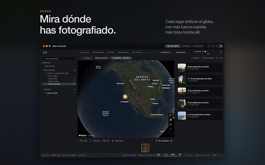Switch to compare split view icon
Viewport: 265px width, 165px height.
coord(217,46)
